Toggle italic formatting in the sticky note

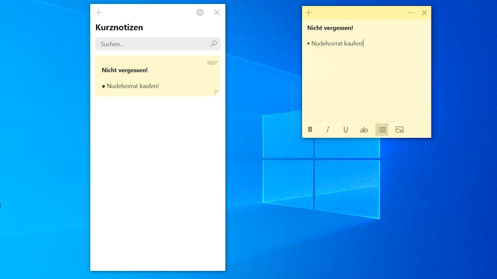point(328,129)
